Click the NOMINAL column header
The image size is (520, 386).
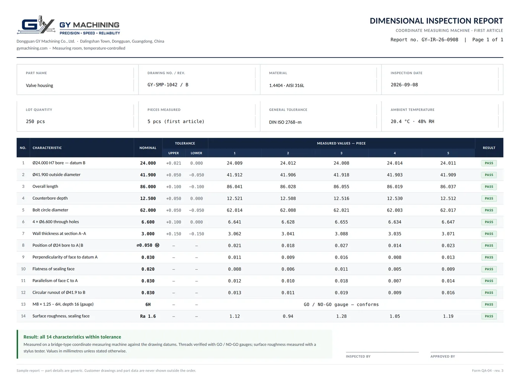(x=148, y=148)
